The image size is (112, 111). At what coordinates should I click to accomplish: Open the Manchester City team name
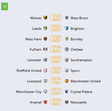(x=29, y=92)
